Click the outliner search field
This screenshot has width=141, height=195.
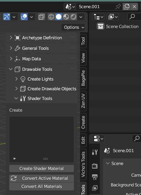[134, 17]
